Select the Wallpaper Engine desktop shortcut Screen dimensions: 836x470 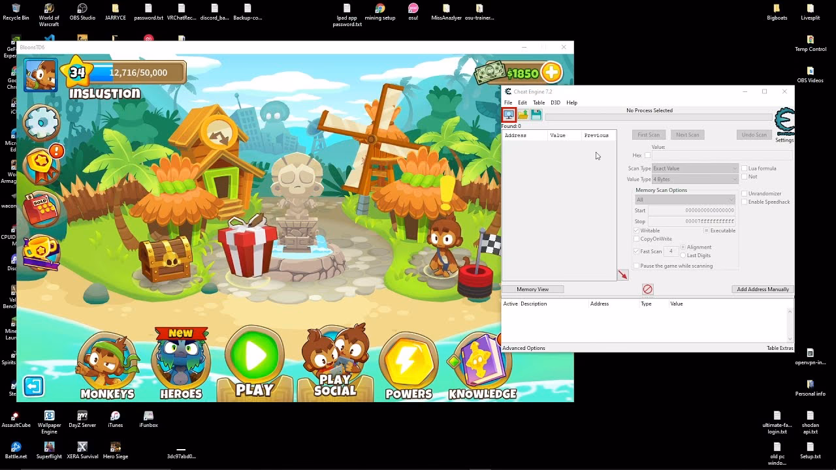[x=49, y=422]
